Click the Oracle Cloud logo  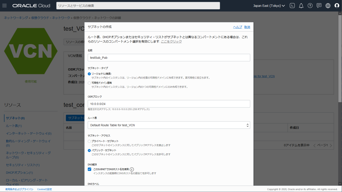point(31,6)
